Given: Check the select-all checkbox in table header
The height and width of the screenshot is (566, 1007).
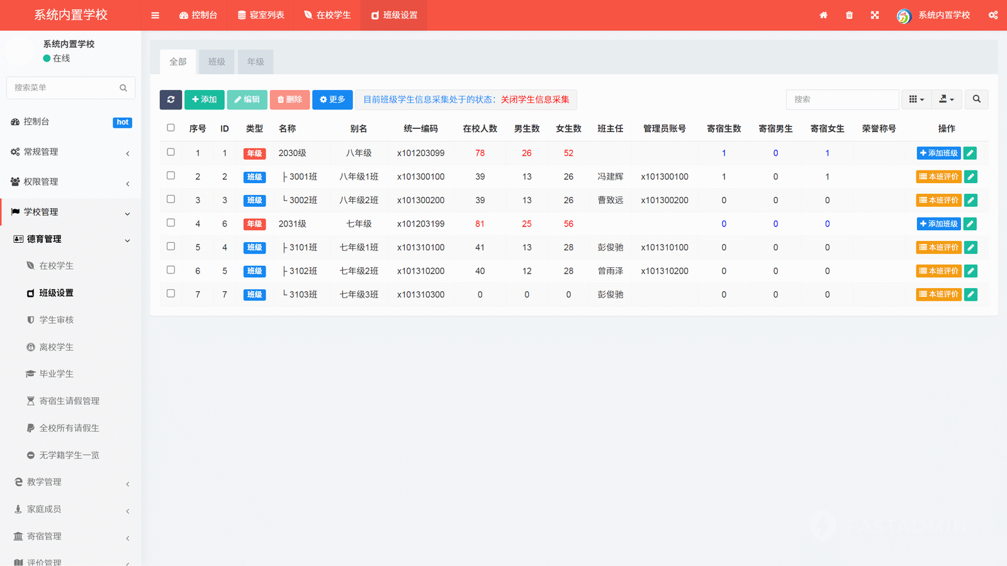Looking at the screenshot, I should click(171, 128).
